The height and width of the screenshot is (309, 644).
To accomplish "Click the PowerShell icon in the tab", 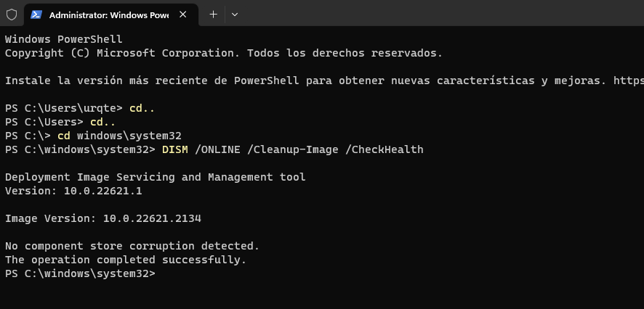I will point(36,15).
